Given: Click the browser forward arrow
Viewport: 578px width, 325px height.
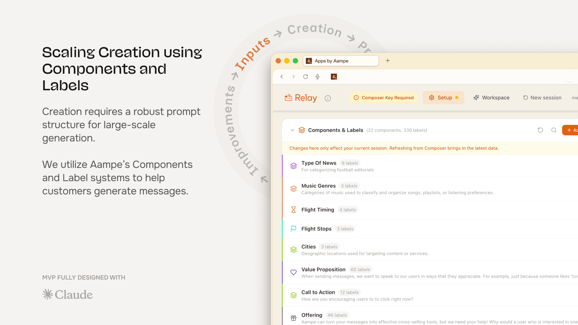Looking at the screenshot, I should click(294, 77).
